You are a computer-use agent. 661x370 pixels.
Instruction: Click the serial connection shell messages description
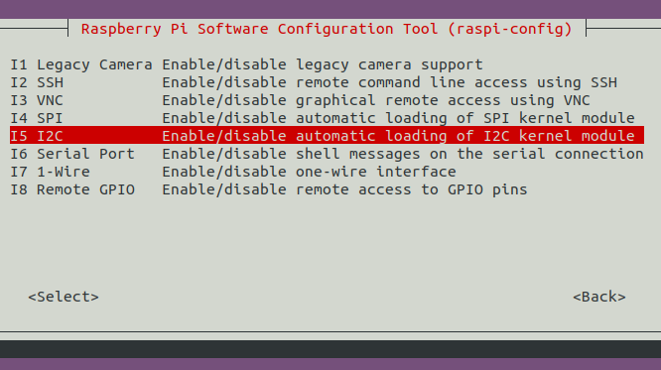click(x=403, y=154)
